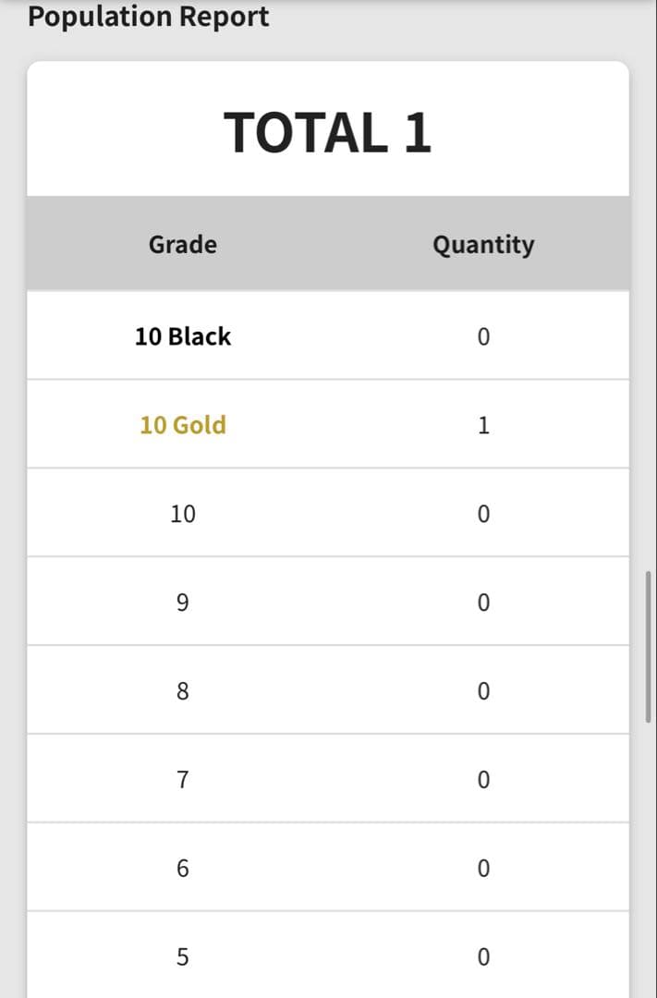Click the grade 6 row label
This screenshot has height=998, width=657.
click(x=183, y=869)
